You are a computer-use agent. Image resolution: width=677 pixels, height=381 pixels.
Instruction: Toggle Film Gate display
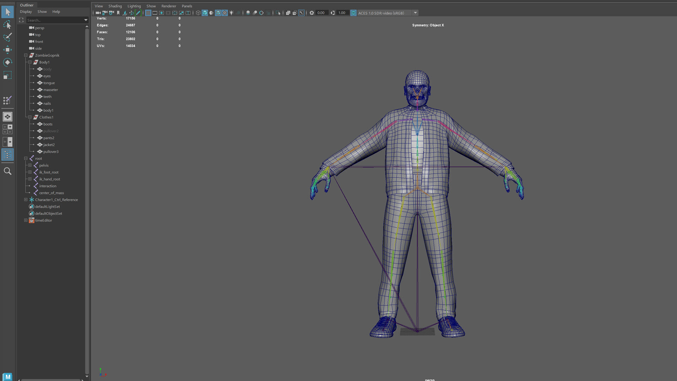[x=155, y=13]
